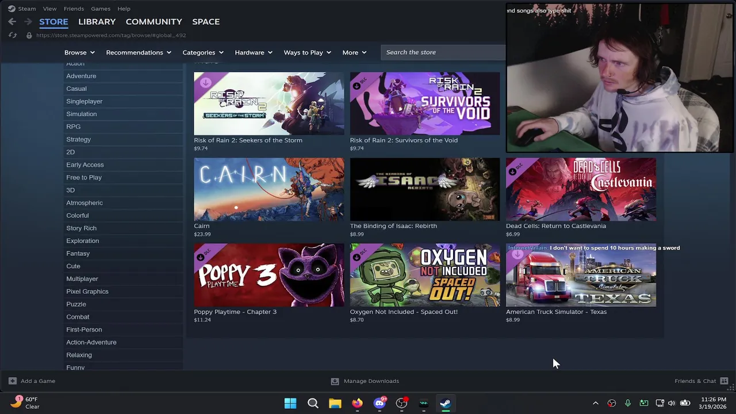Click the Search the store field
This screenshot has width=736, height=414.
point(443,52)
